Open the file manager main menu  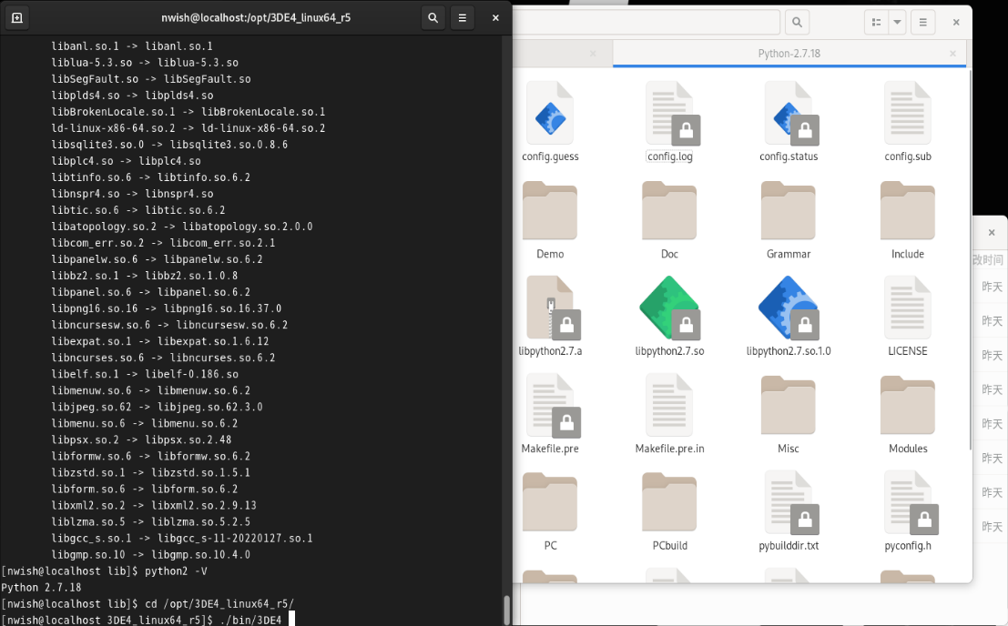coord(922,22)
